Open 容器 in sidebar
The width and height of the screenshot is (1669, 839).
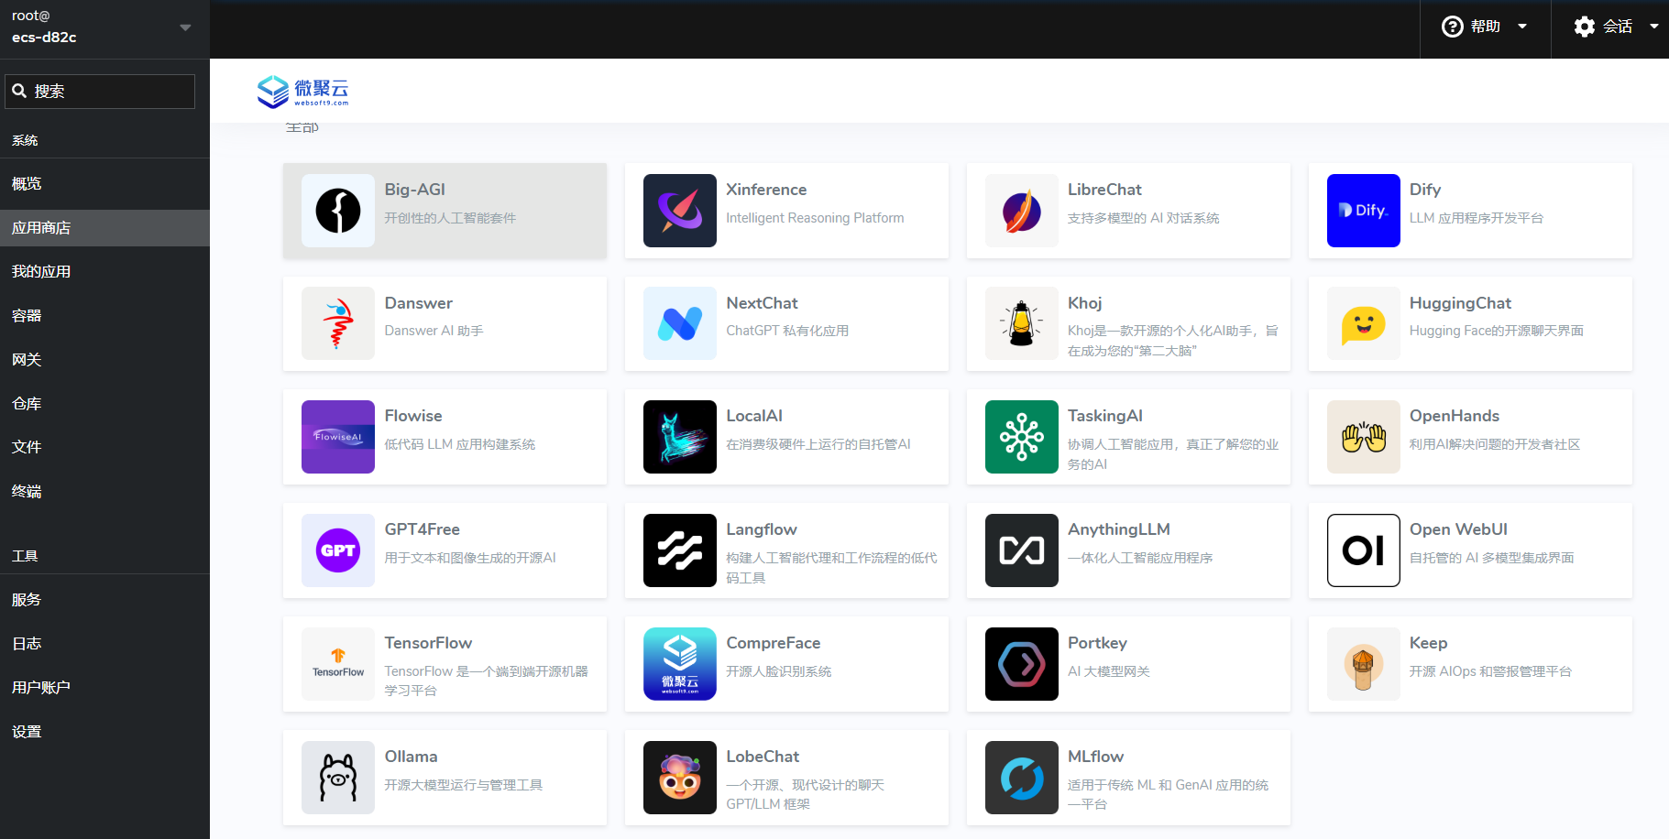[x=104, y=315]
